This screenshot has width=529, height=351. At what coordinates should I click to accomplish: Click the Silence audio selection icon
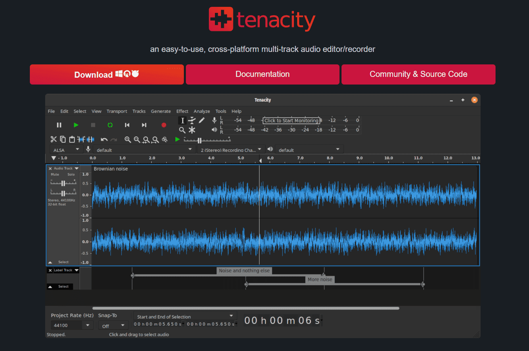coord(90,139)
